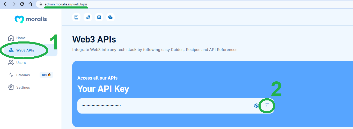Open the academy video tutorials icon
The height and width of the screenshot is (129, 353).
(110, 17)
